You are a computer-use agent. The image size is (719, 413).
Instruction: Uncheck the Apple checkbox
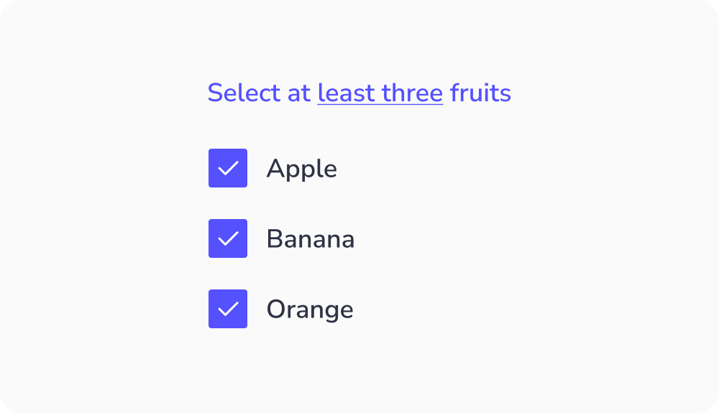[228, 168]
